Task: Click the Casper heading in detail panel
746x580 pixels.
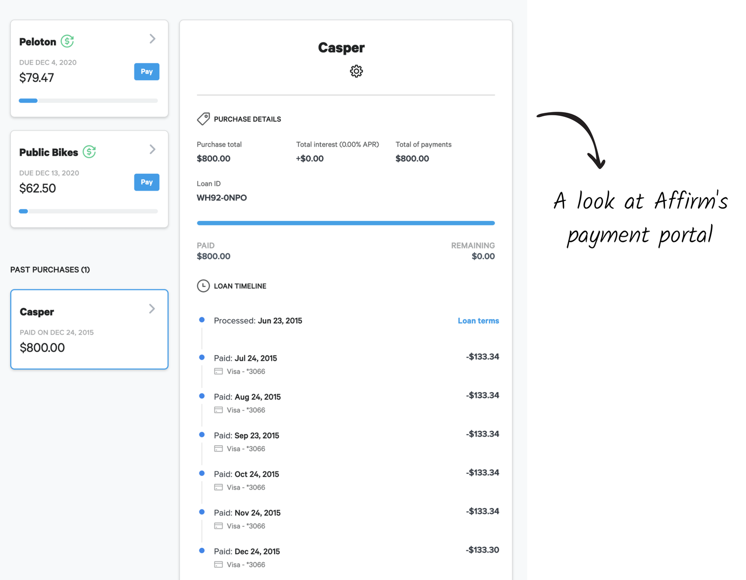Action: 341,48
